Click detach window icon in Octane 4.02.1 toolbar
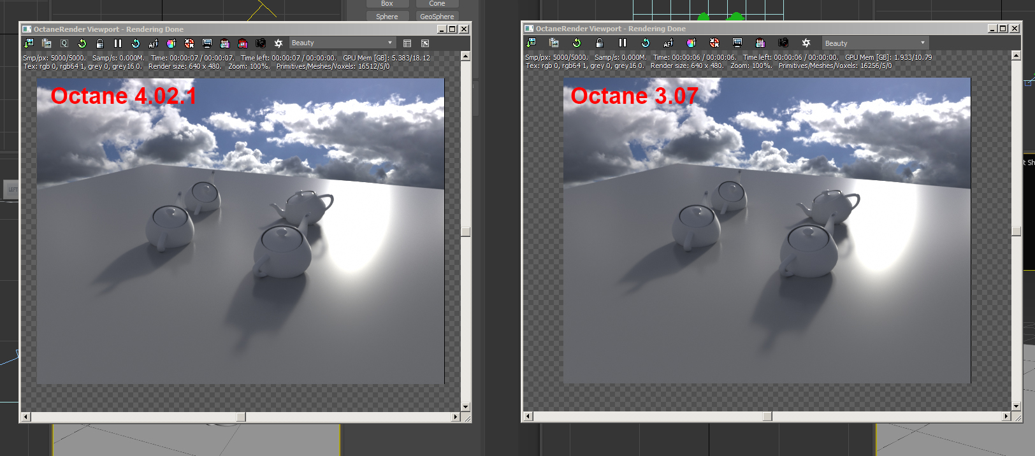This screenshot has width=1035, height=456. pos(425,43)
